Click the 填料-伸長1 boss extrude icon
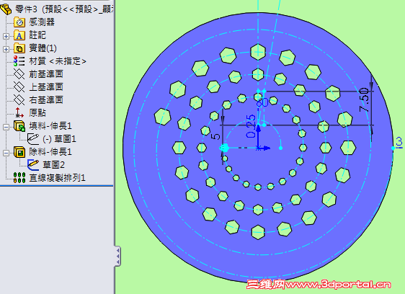The image size is (405, 294). coord(19,126)
